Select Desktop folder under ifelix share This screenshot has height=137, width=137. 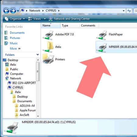click(x=23, y=97)
